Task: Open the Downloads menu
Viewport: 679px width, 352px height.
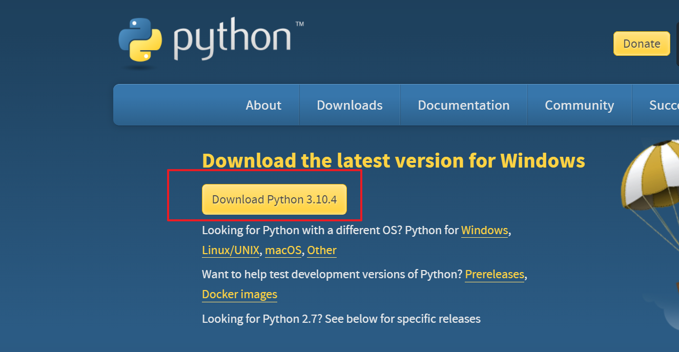Action: pos(349,105)
